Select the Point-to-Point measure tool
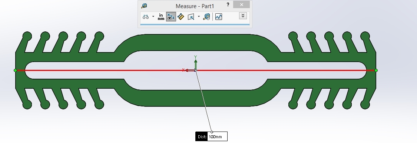Viewport: 417px width, 143px height. pos(181,17)
